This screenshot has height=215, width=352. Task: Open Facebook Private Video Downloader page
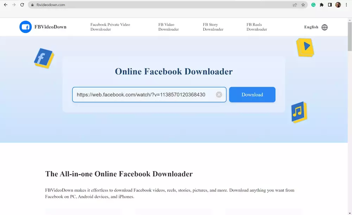tap(110, 27)
